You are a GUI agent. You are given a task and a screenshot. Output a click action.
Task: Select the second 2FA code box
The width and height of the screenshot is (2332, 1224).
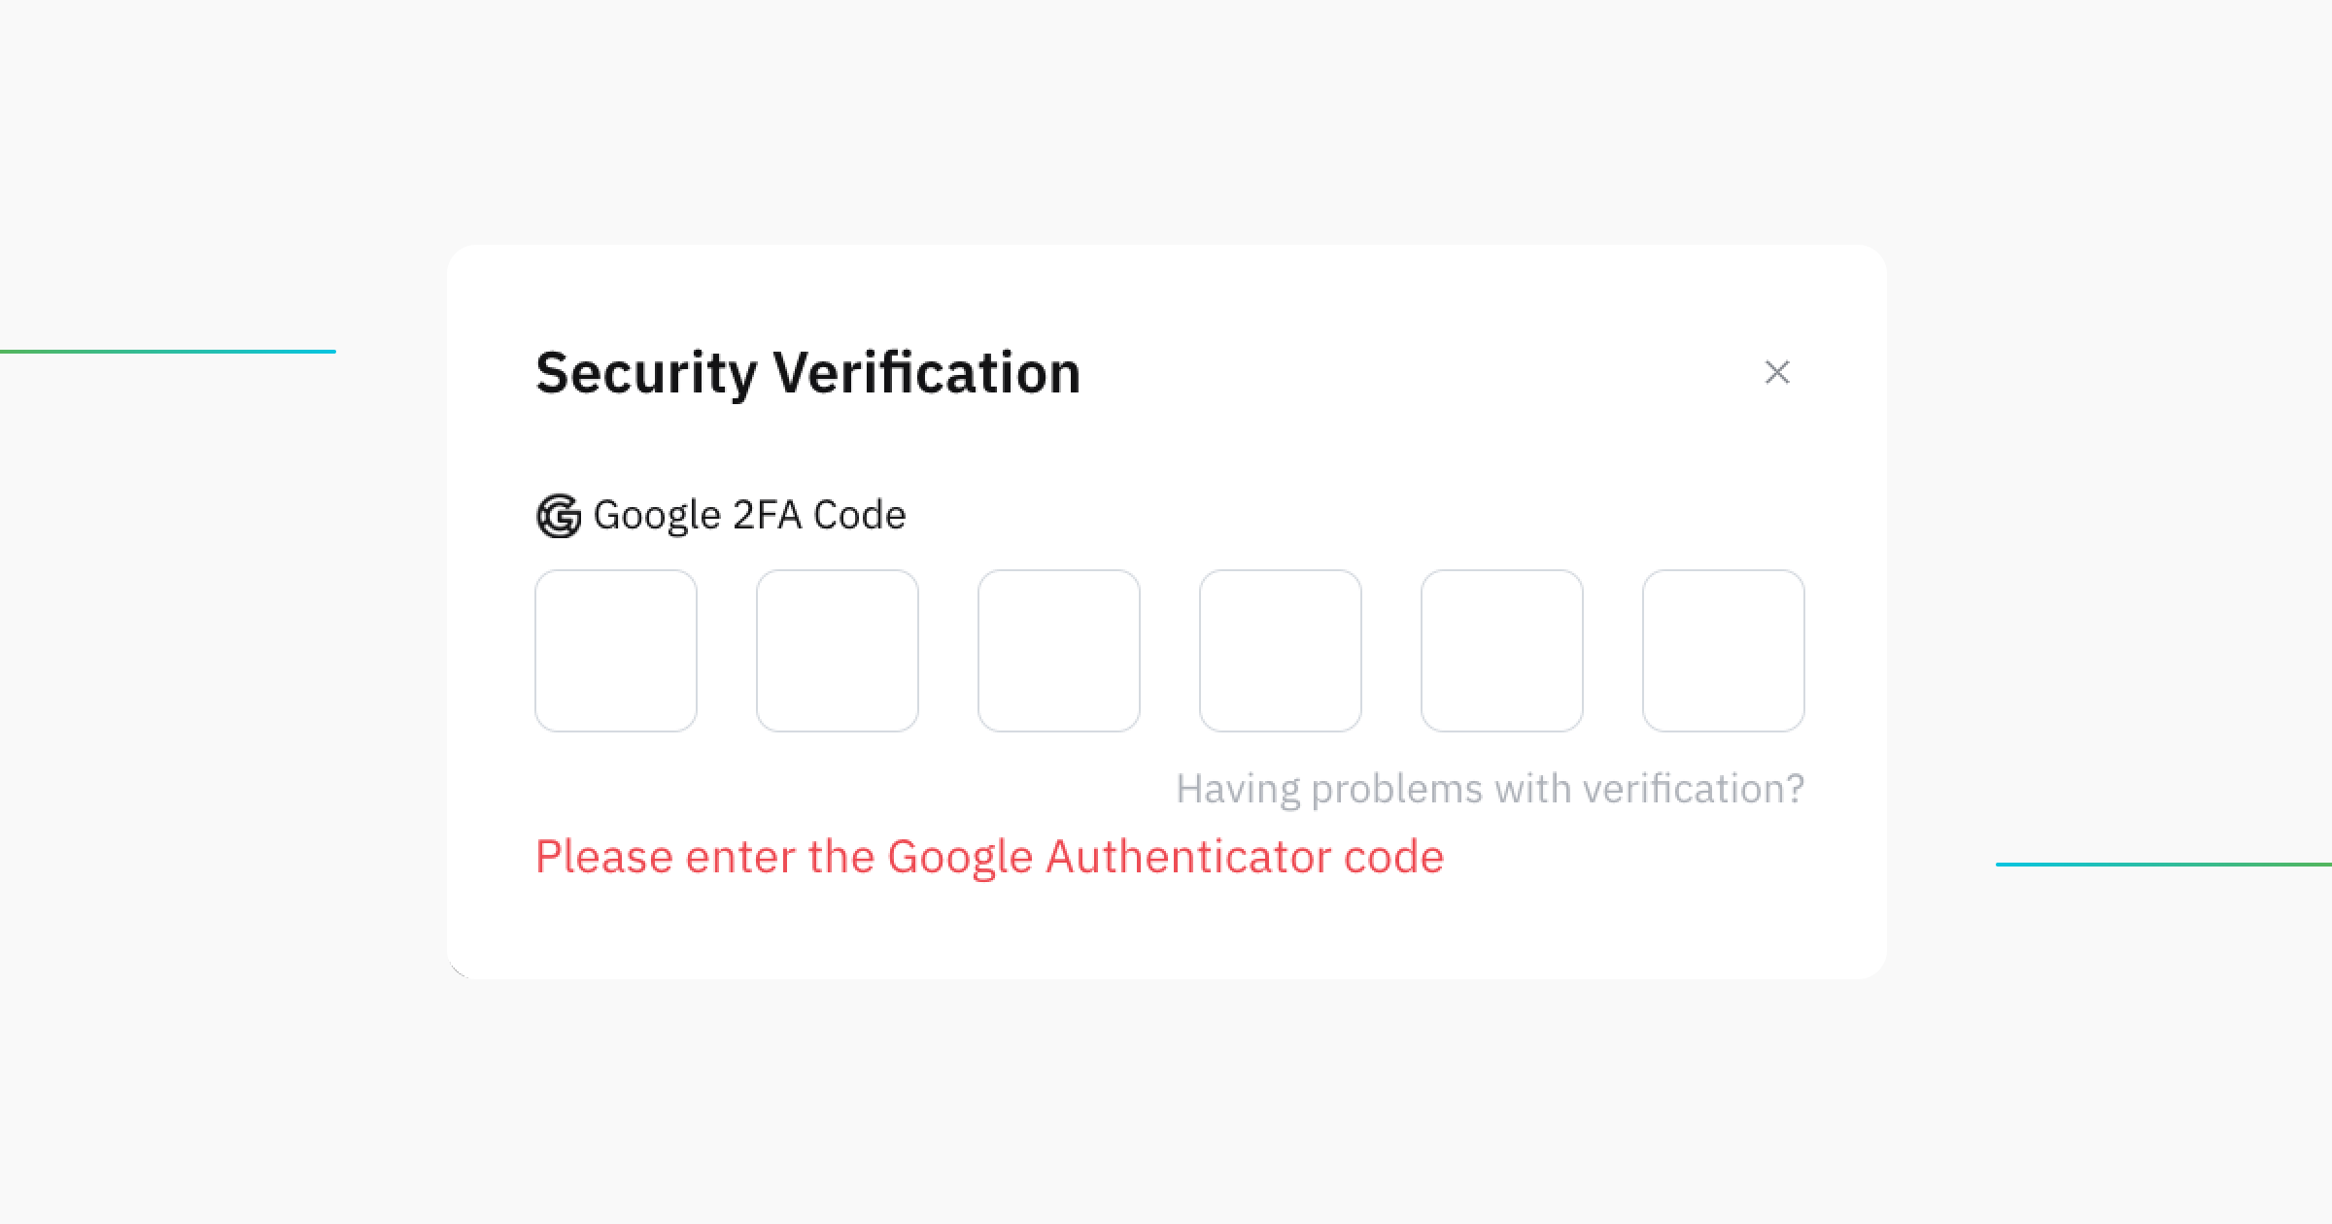coord(838,651)
